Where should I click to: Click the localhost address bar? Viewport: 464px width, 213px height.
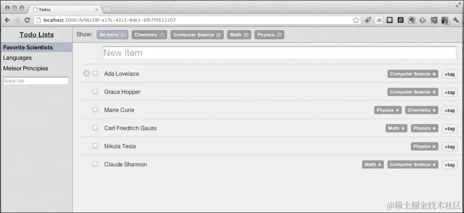click(197, 20)
